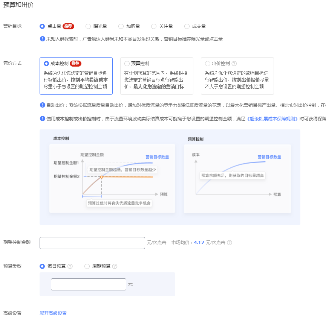Open 超级钻展成本保障规则 link

click(x=272, y=119)
